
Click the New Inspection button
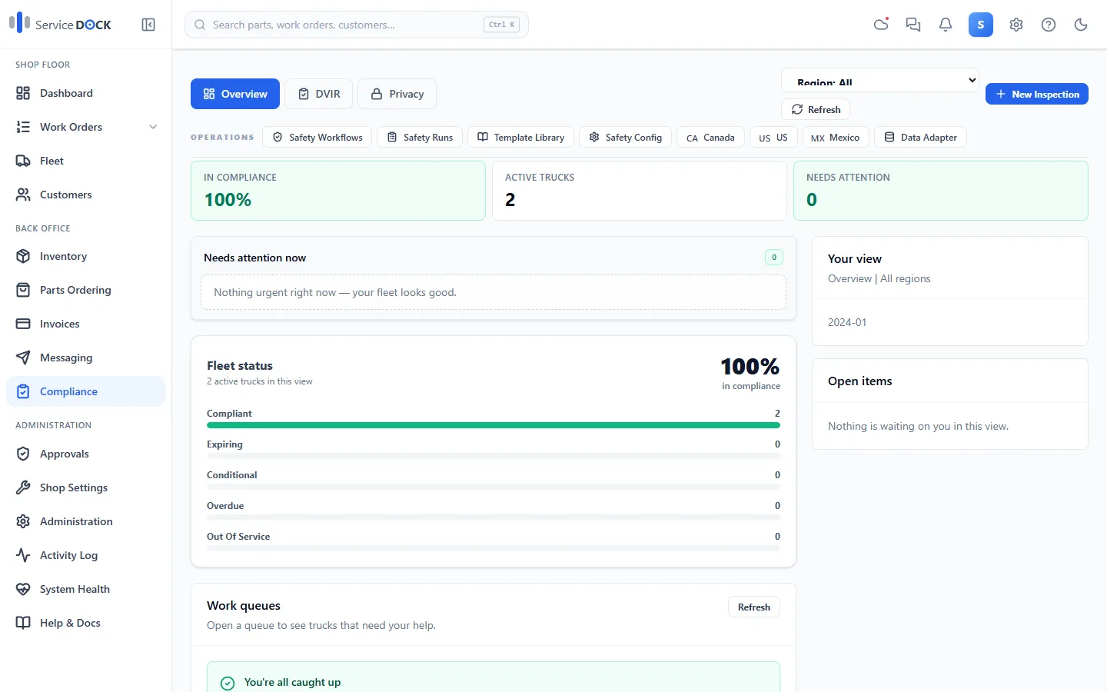1037,94
